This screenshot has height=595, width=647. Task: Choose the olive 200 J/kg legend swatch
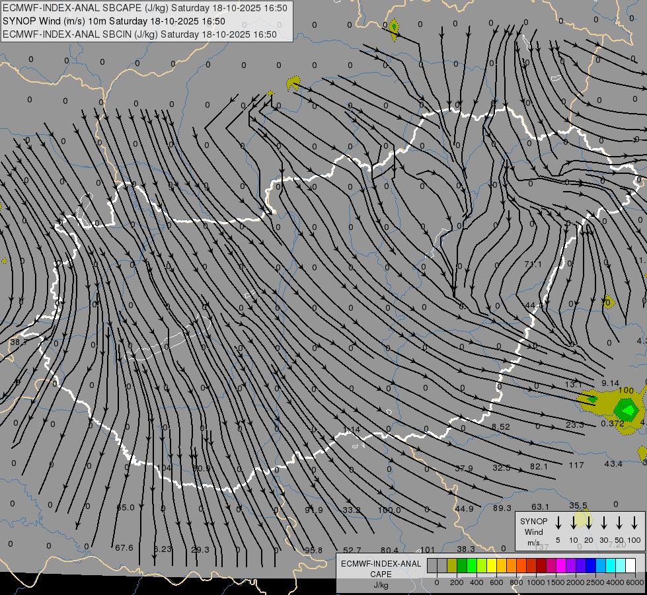pyautogui.click(x=453, y=566)
